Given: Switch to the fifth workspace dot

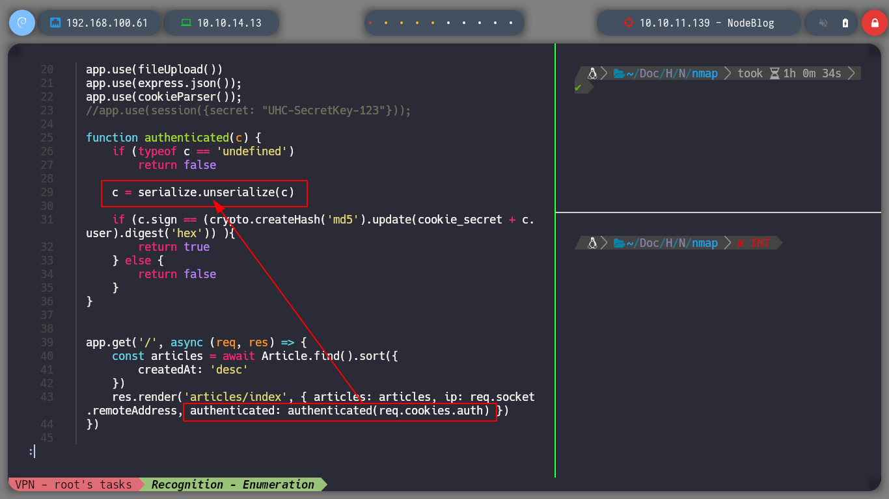Looking at the screenshot, I should click(433, 23).
